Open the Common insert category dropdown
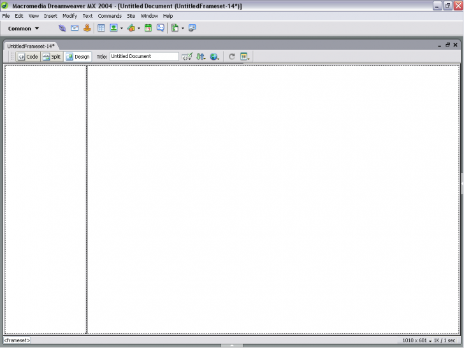This screenshot has width=464, height=348. 24,29
